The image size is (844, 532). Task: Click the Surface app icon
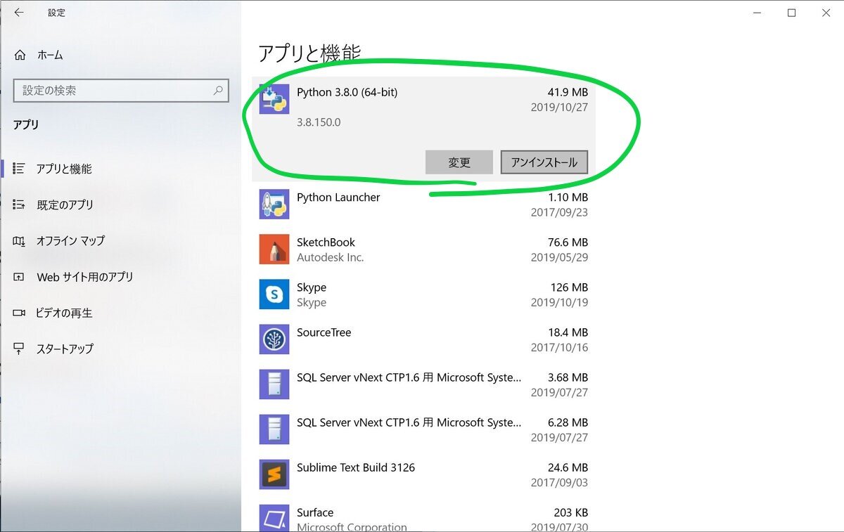point(274,518)
